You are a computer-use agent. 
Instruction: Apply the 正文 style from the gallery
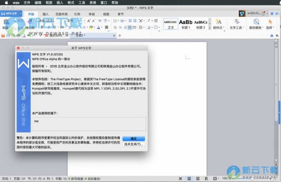tap(171, 24)
